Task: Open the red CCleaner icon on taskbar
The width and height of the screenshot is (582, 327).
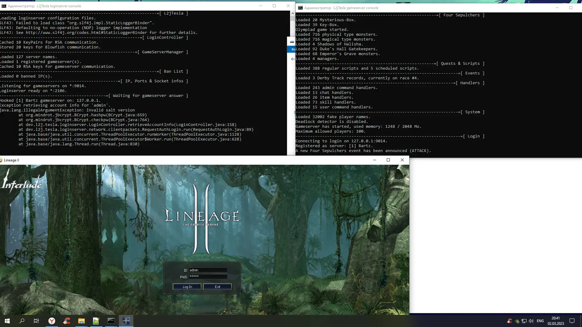Action: (x=67, y=321)
